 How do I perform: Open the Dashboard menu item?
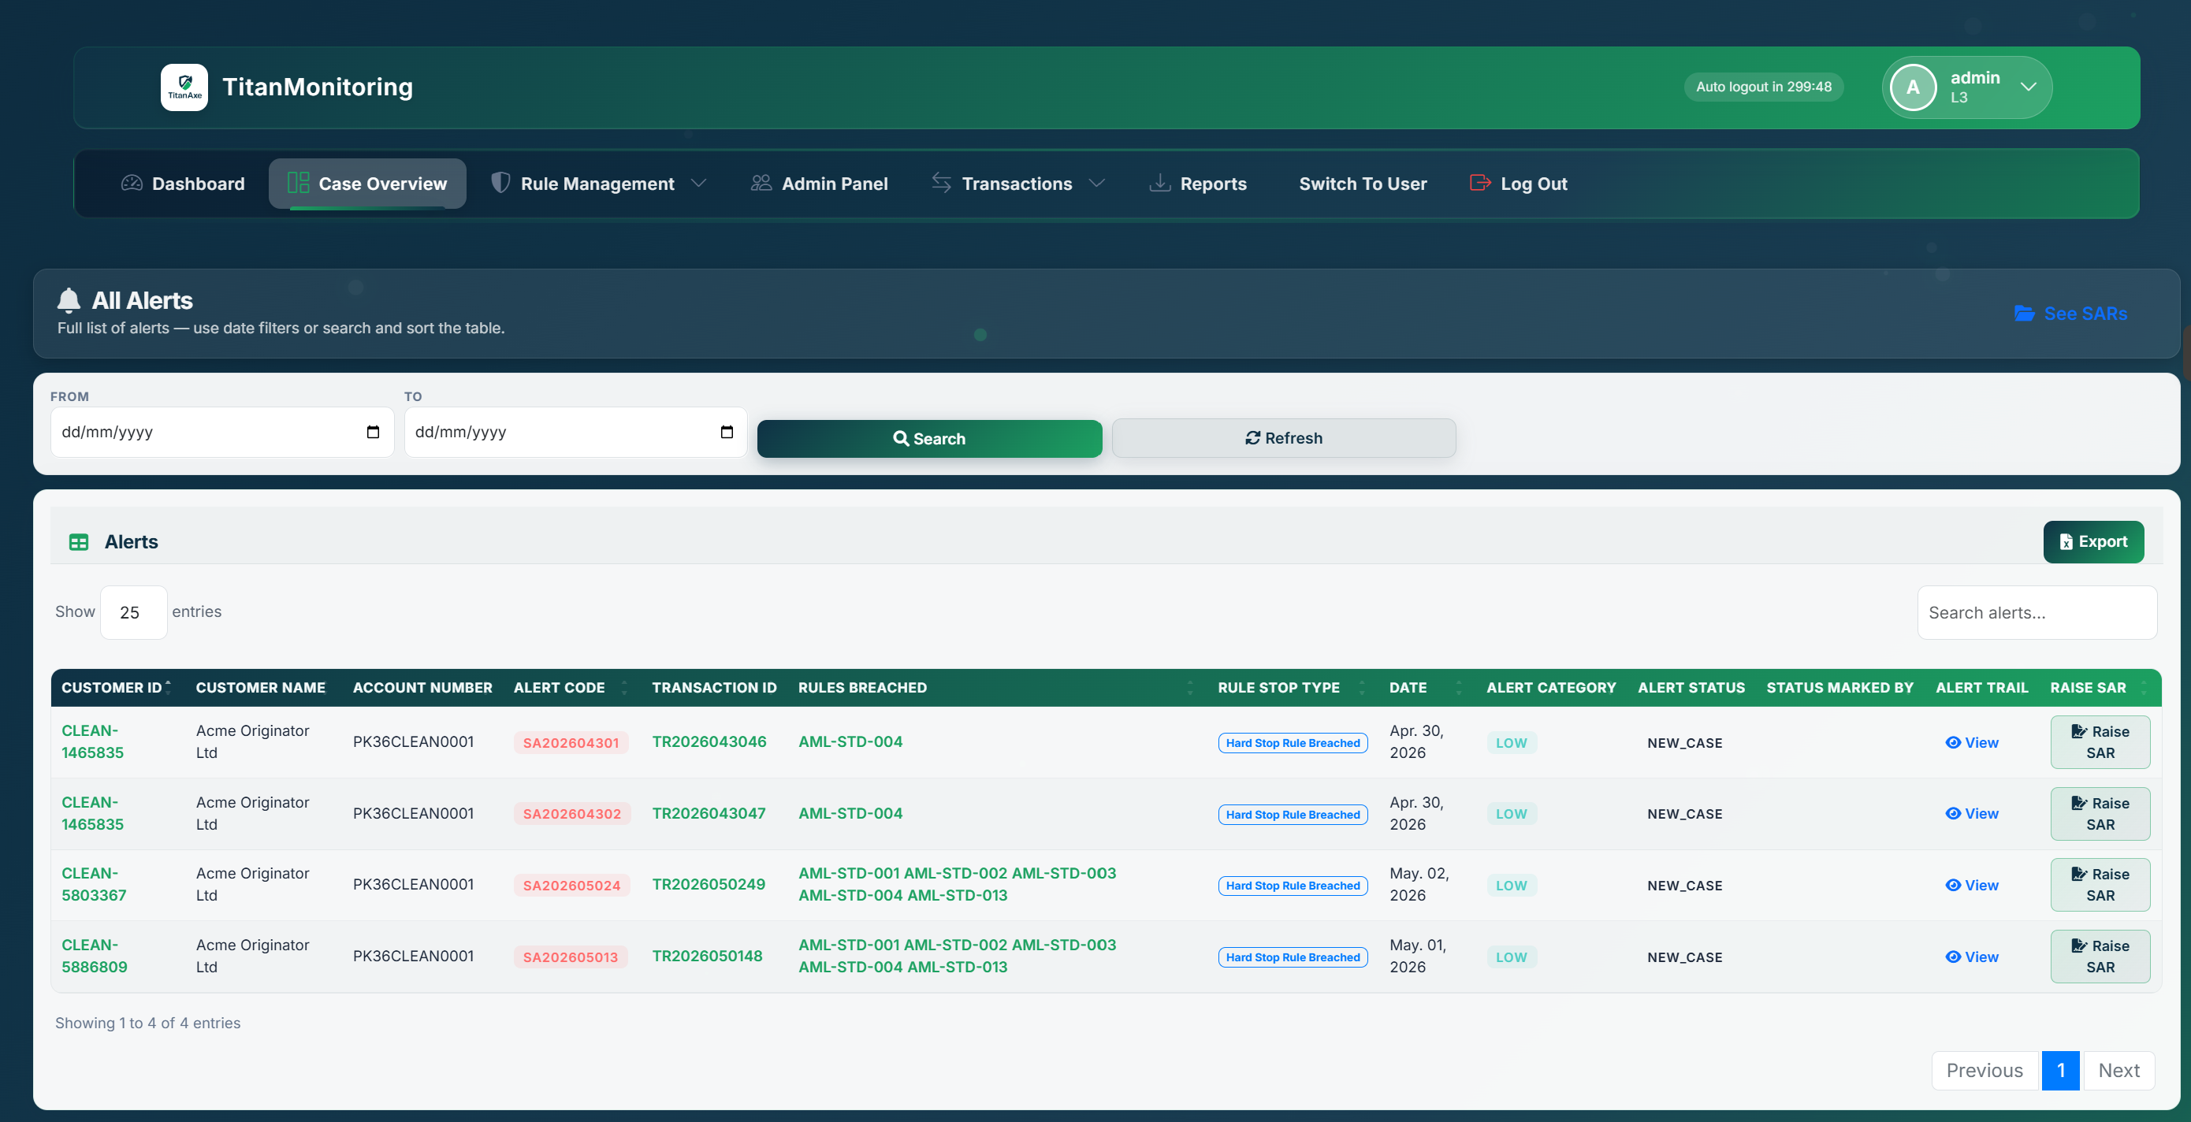183,184
